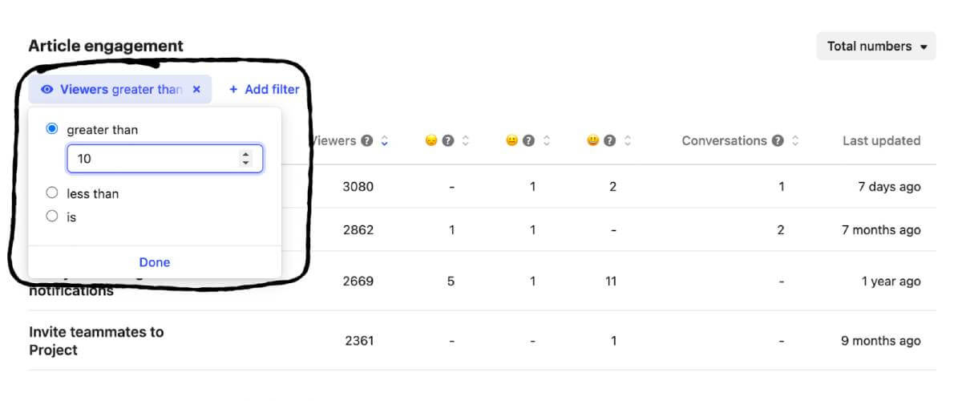Open help tooltip beside sad face column

448,141
